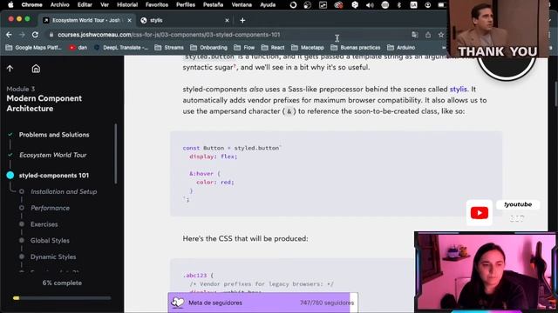This screenshot has height=313, width=558.
Task: Open the Chrome application menu
Action: [x=31, y=4]
